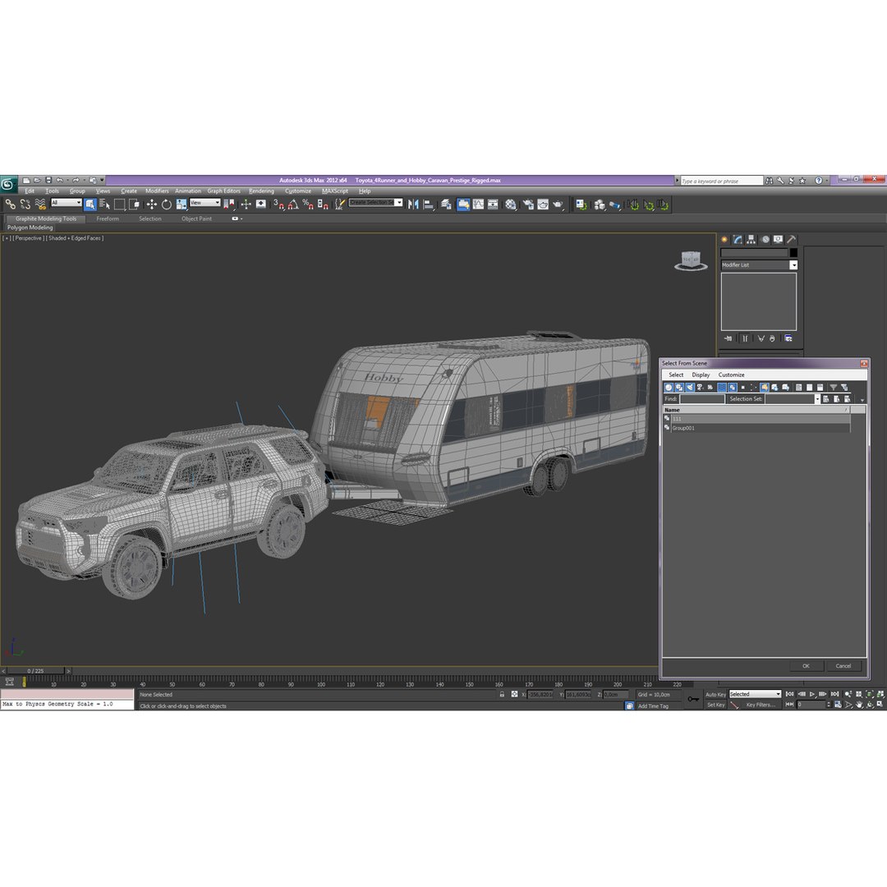Click the Align tool icon
887x887 pixels.
point(429,205)
